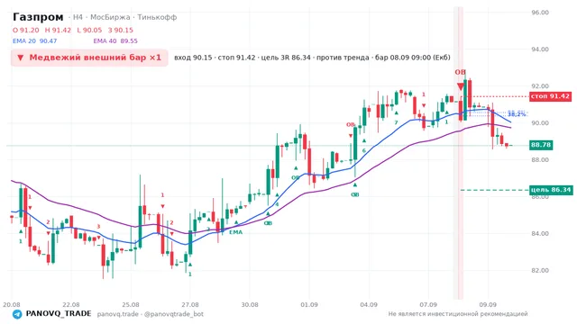Viewport: 577px width, 324px height.
Task: Click the close value '3 90.15'
Action: (121, 30)
